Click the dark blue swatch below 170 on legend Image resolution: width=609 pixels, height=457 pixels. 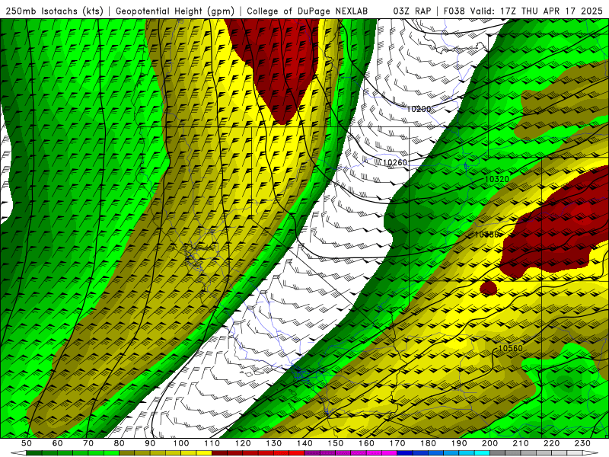tap(405, 453)
